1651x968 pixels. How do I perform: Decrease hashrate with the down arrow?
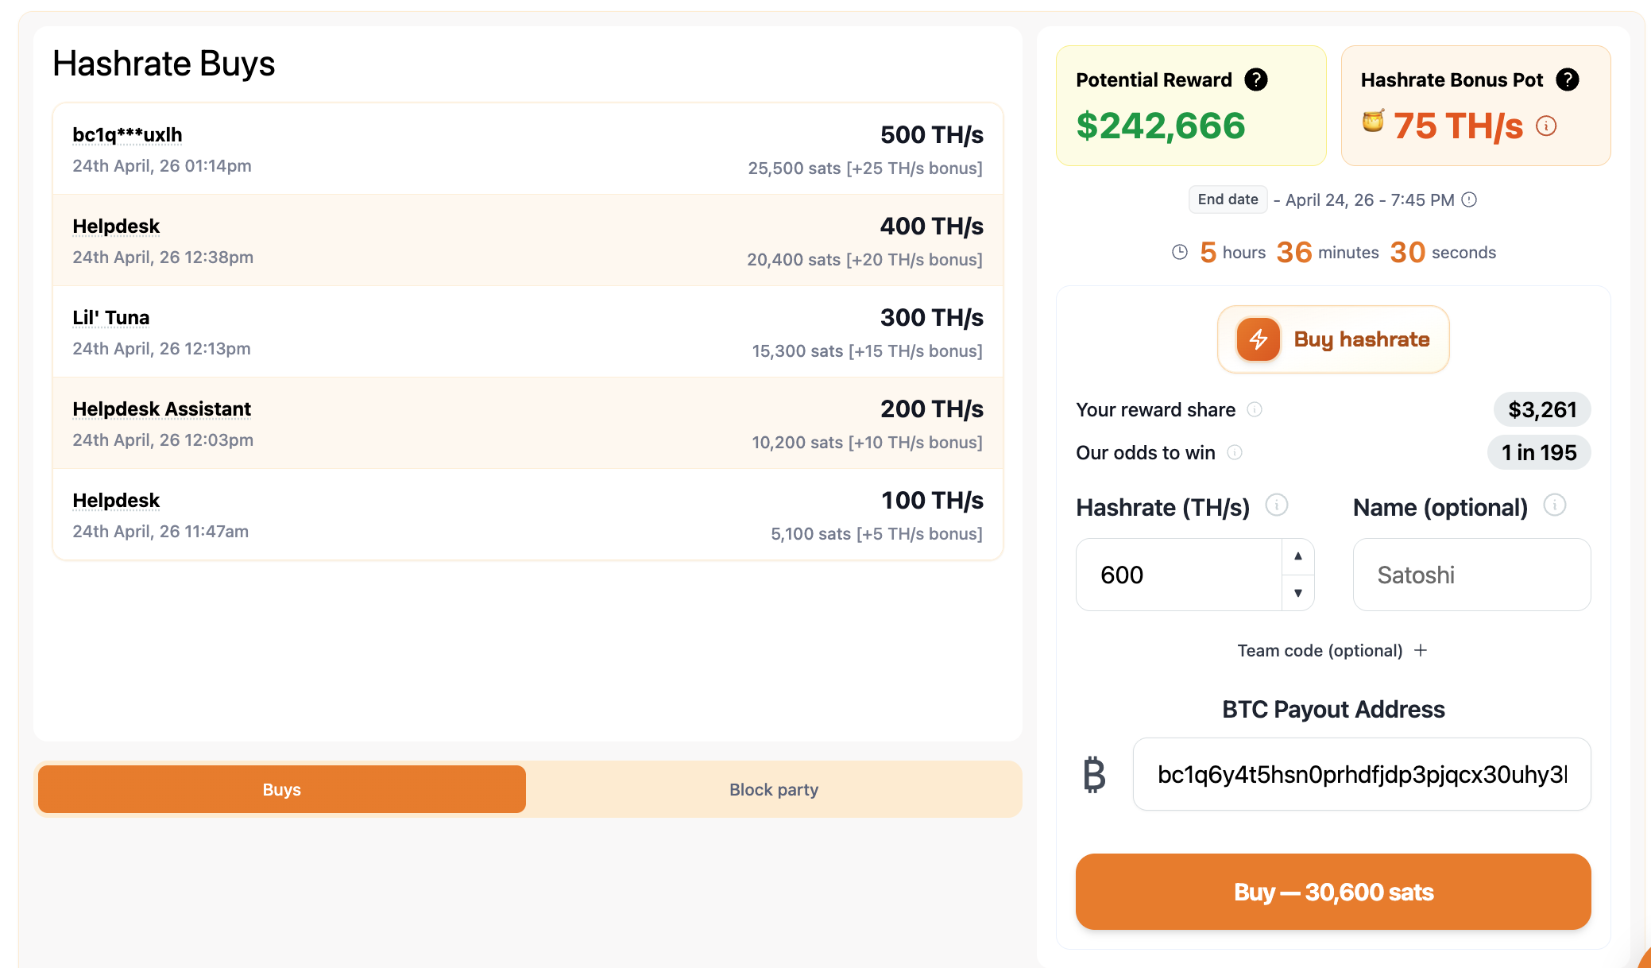[1298, 593]
